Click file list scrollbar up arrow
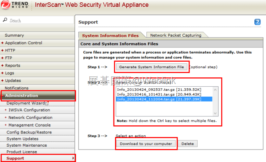This screenshot has width=266, height=162. (215, 89)
